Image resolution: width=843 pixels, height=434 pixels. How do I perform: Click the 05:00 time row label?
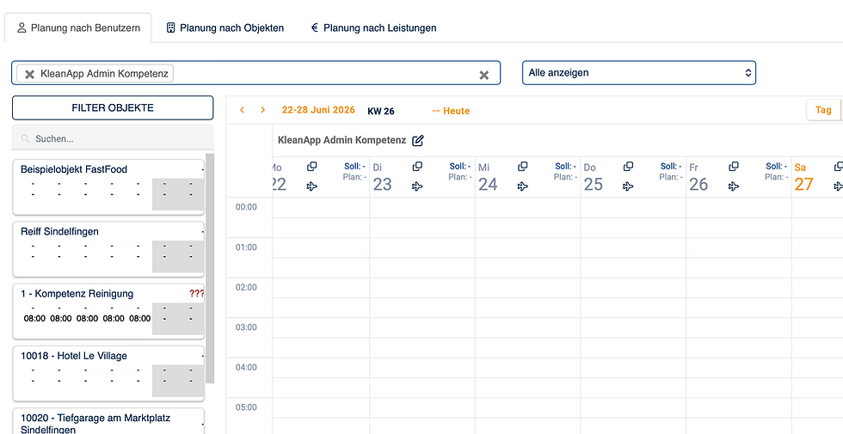coord(246,407)
